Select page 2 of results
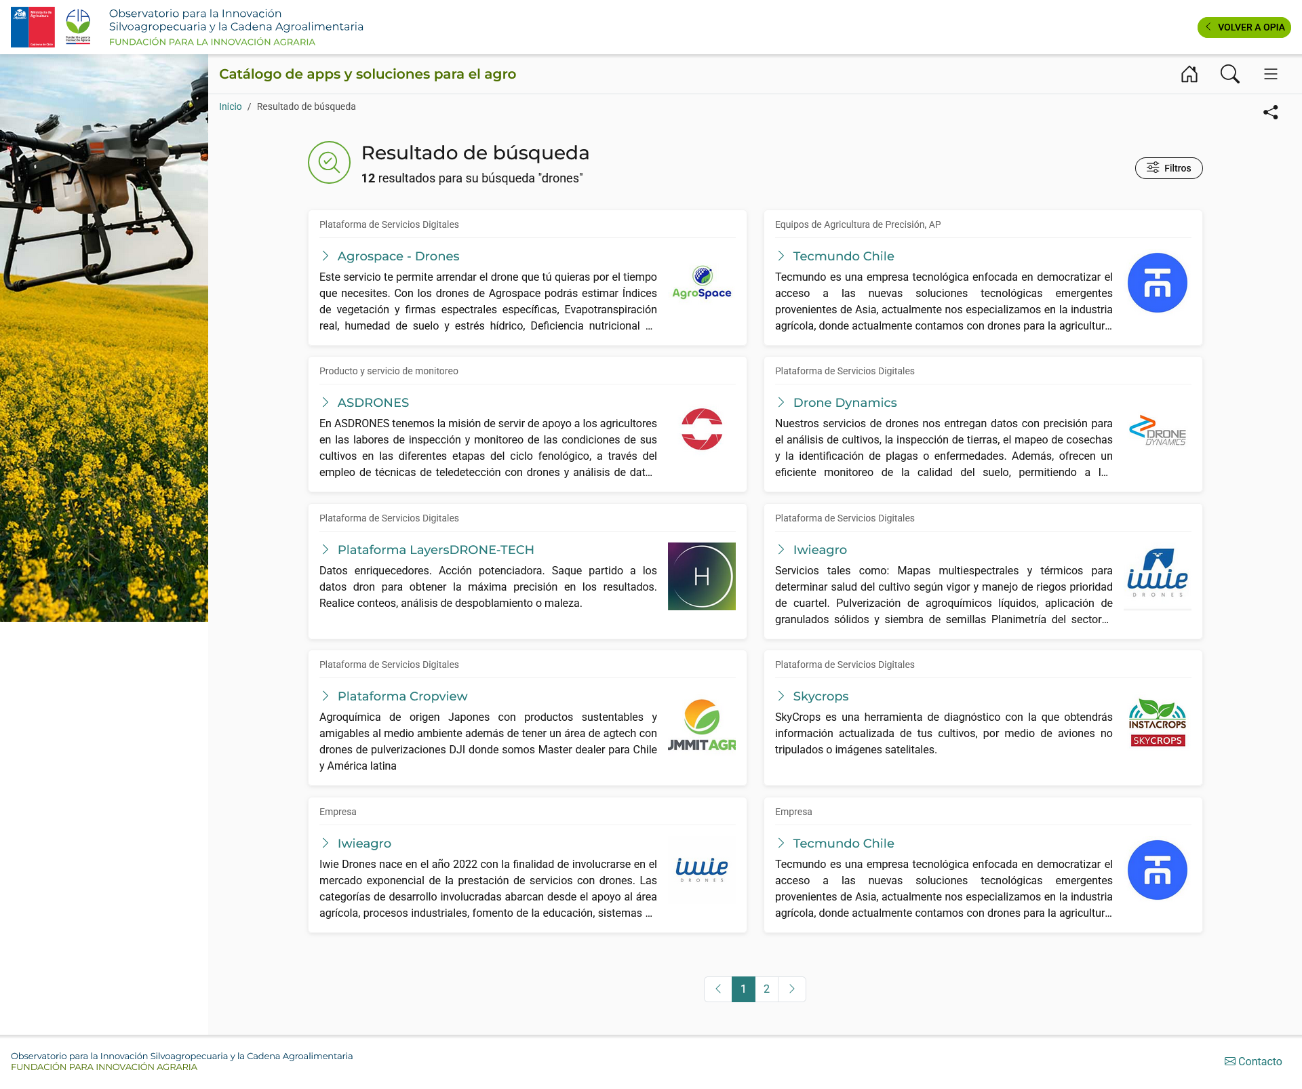 (x=767, y=989)
